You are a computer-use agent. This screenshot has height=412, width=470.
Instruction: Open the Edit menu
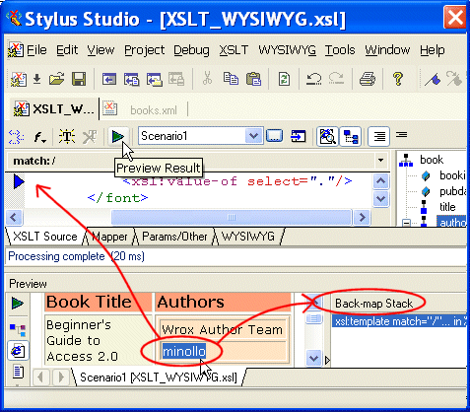(x=67, y=50)
